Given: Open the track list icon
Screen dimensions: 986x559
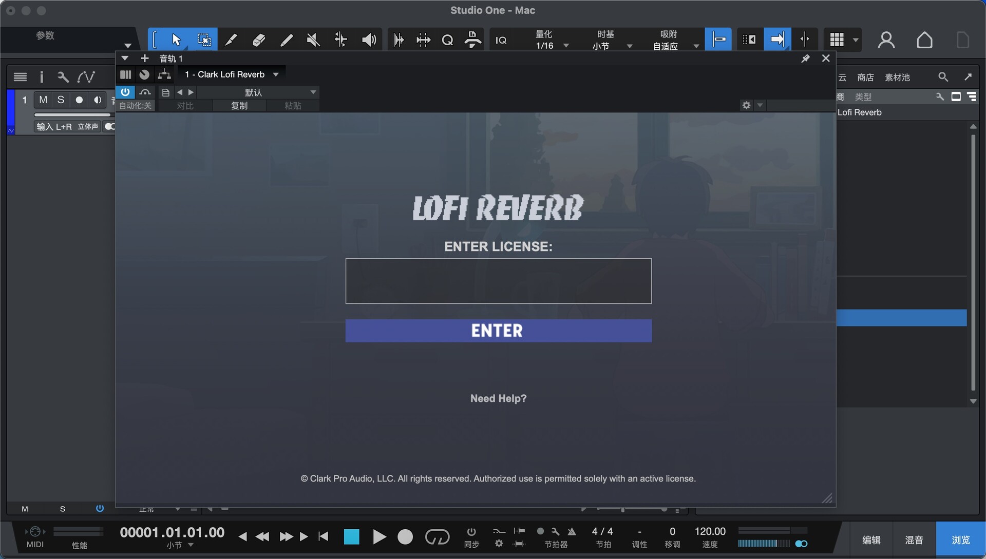Looking at the screenshot, I should [20, 77].
